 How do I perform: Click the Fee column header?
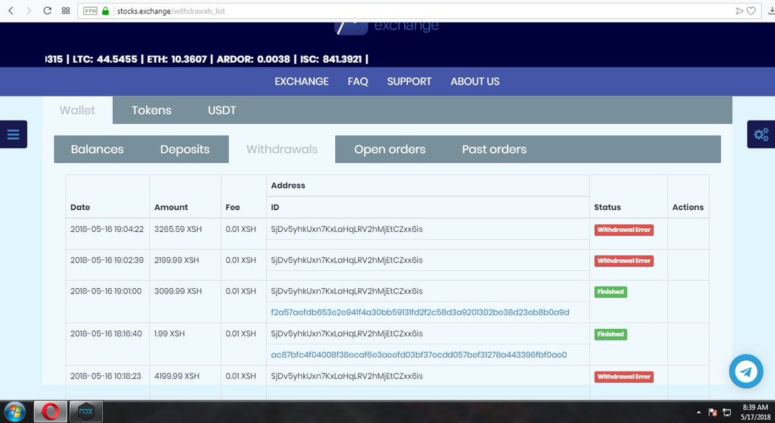pos(232,207)
